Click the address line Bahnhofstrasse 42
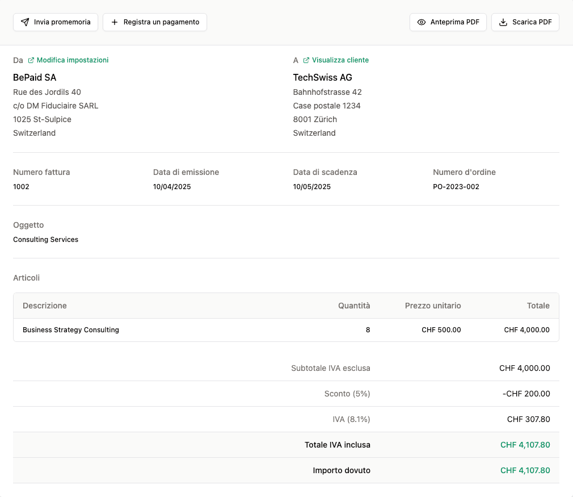The image size is (573, 497). [x=327, y=92]
